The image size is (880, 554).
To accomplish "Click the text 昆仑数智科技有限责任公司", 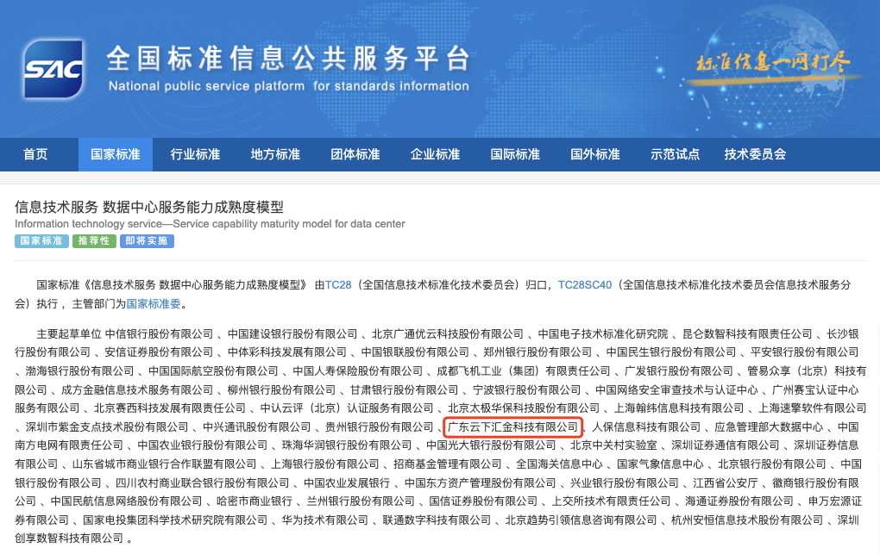I will (747, 334).
